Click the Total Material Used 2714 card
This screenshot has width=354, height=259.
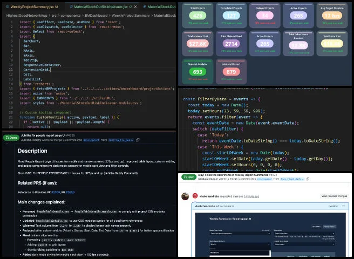[231, 44]
